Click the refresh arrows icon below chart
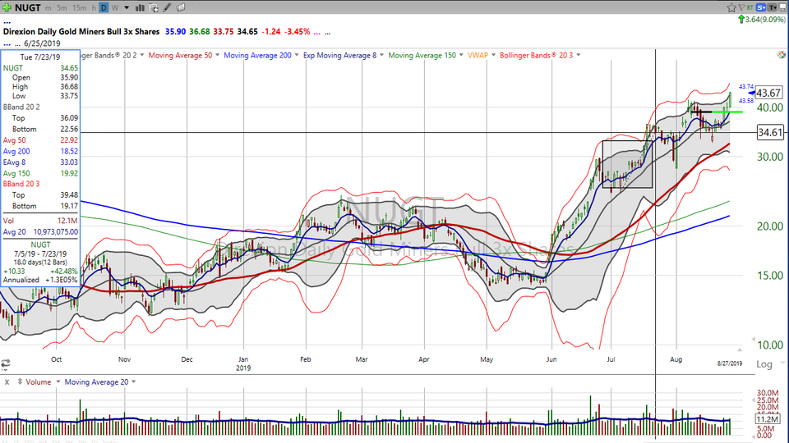The width and height of the screenshot is (789, 443). pyautogui.click(x=5, y=363)
